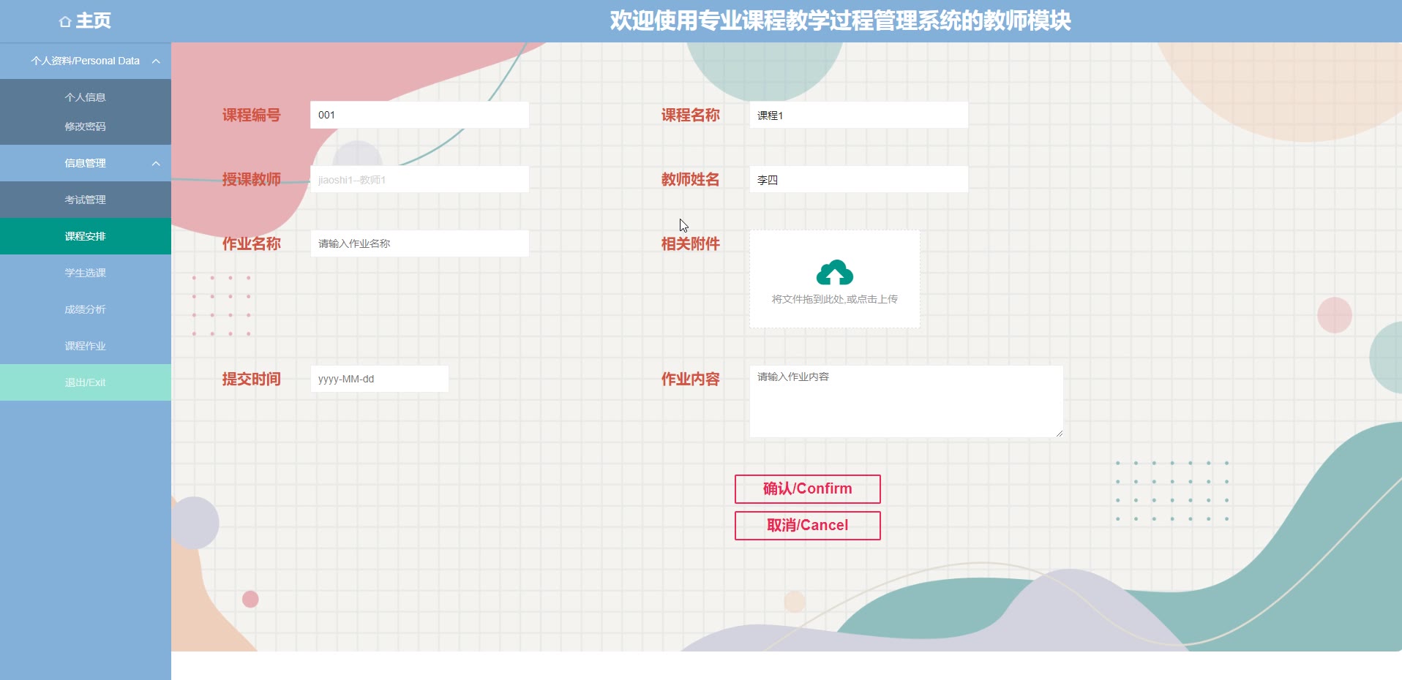The width and height of the screenshot is (1402, 680).
Task: Click the 作业内容 text area
Action: [906, 401]
